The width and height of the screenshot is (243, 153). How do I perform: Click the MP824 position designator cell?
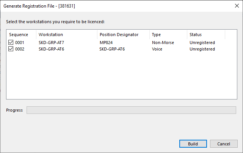pyautogui.click(x=106, y=43)
